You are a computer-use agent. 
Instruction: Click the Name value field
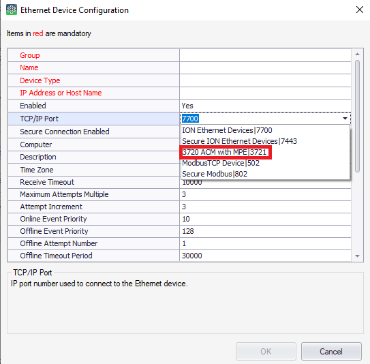265,67
